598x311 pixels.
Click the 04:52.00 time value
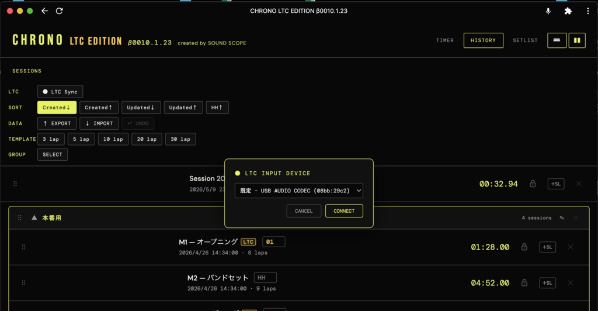tap(490, 283)
